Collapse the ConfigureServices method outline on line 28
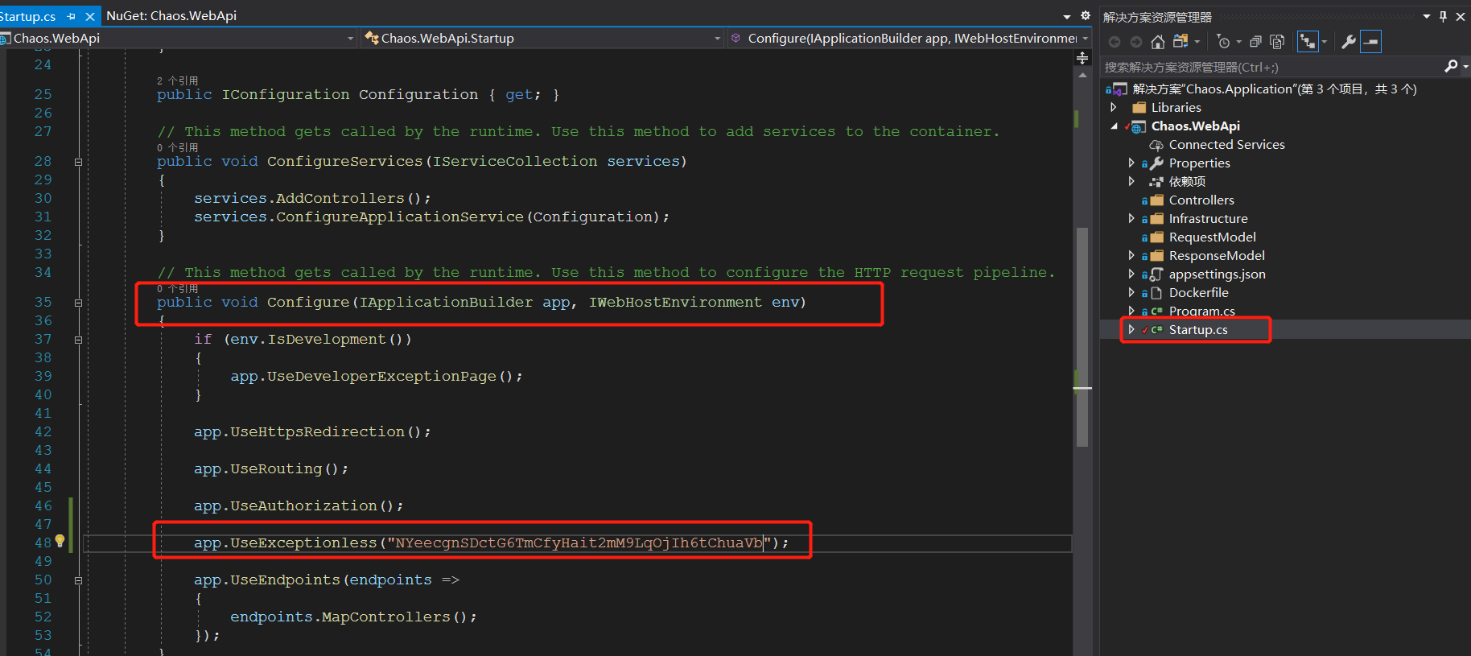 tap(78, 162)
